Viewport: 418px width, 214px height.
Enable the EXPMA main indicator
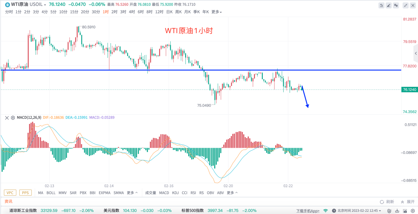105,193
